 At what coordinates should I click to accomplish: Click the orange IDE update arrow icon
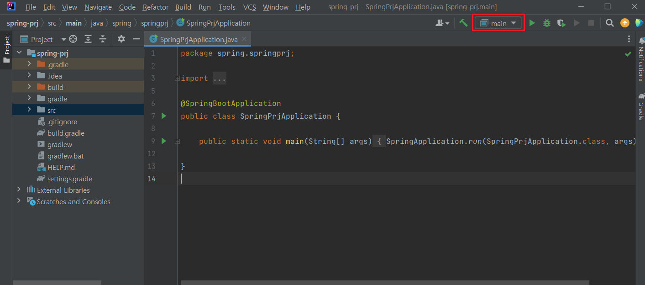624,23
